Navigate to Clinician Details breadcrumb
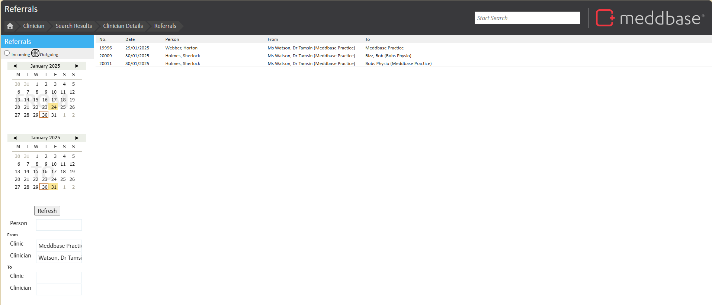712x305 pixels. [123, 26]
